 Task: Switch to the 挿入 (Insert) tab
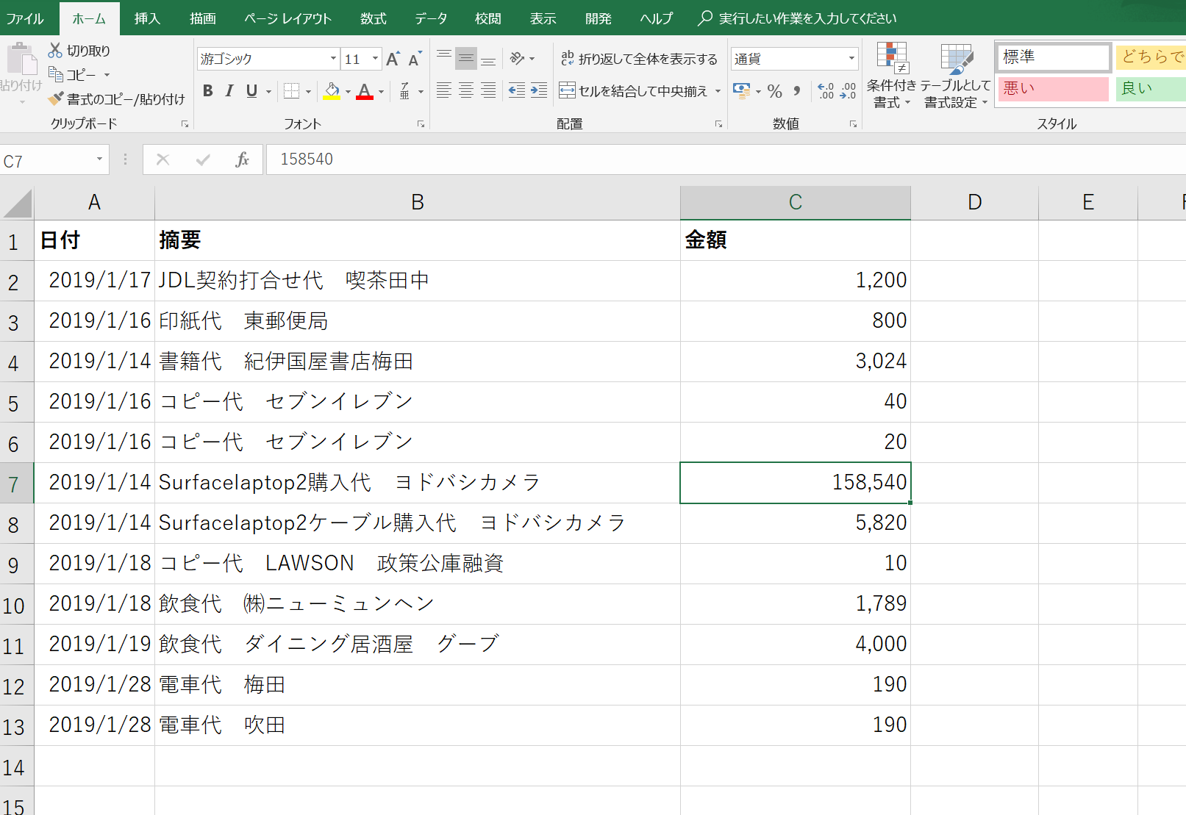(x=147, y=18)
